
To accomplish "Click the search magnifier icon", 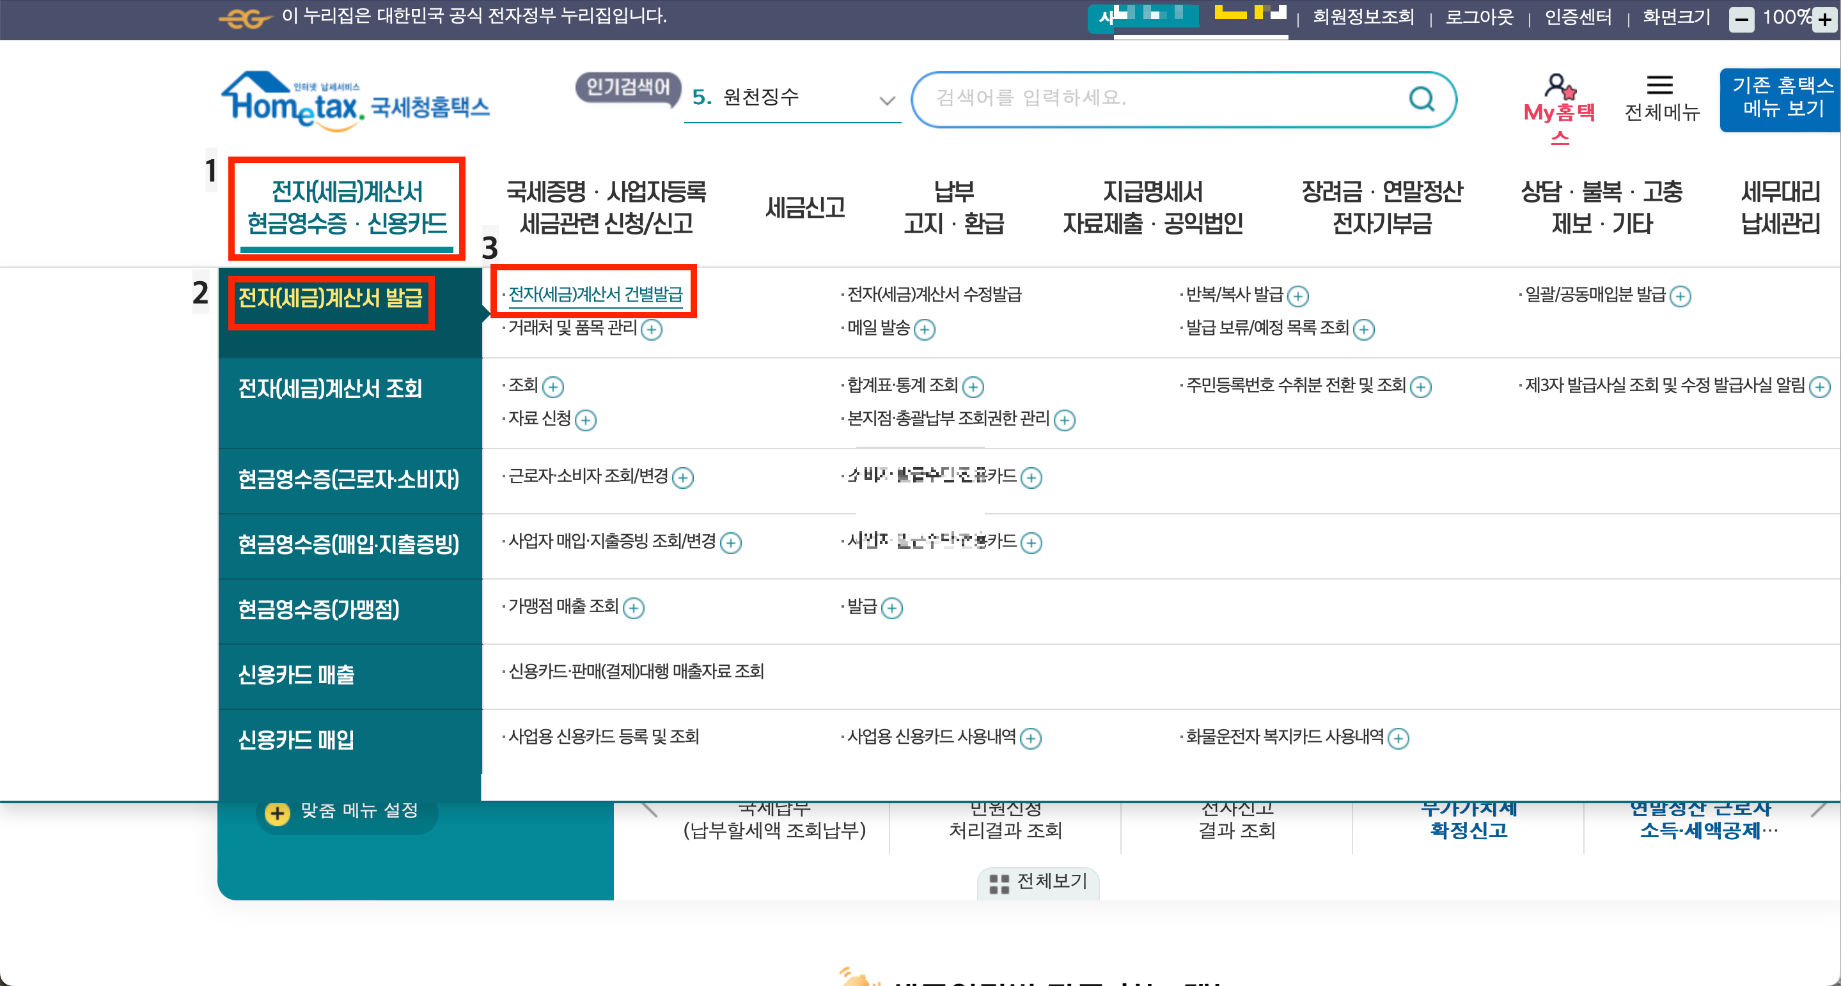I will (x=1421, y=99).
